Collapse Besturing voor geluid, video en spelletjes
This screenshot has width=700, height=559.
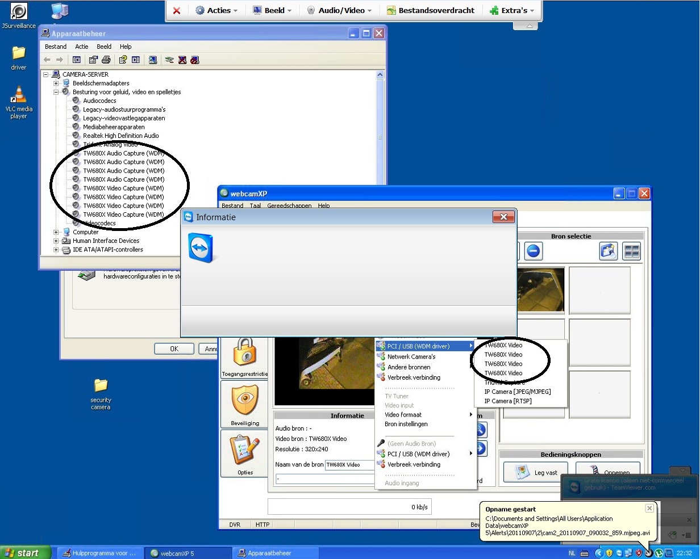(x=56, y=92)
